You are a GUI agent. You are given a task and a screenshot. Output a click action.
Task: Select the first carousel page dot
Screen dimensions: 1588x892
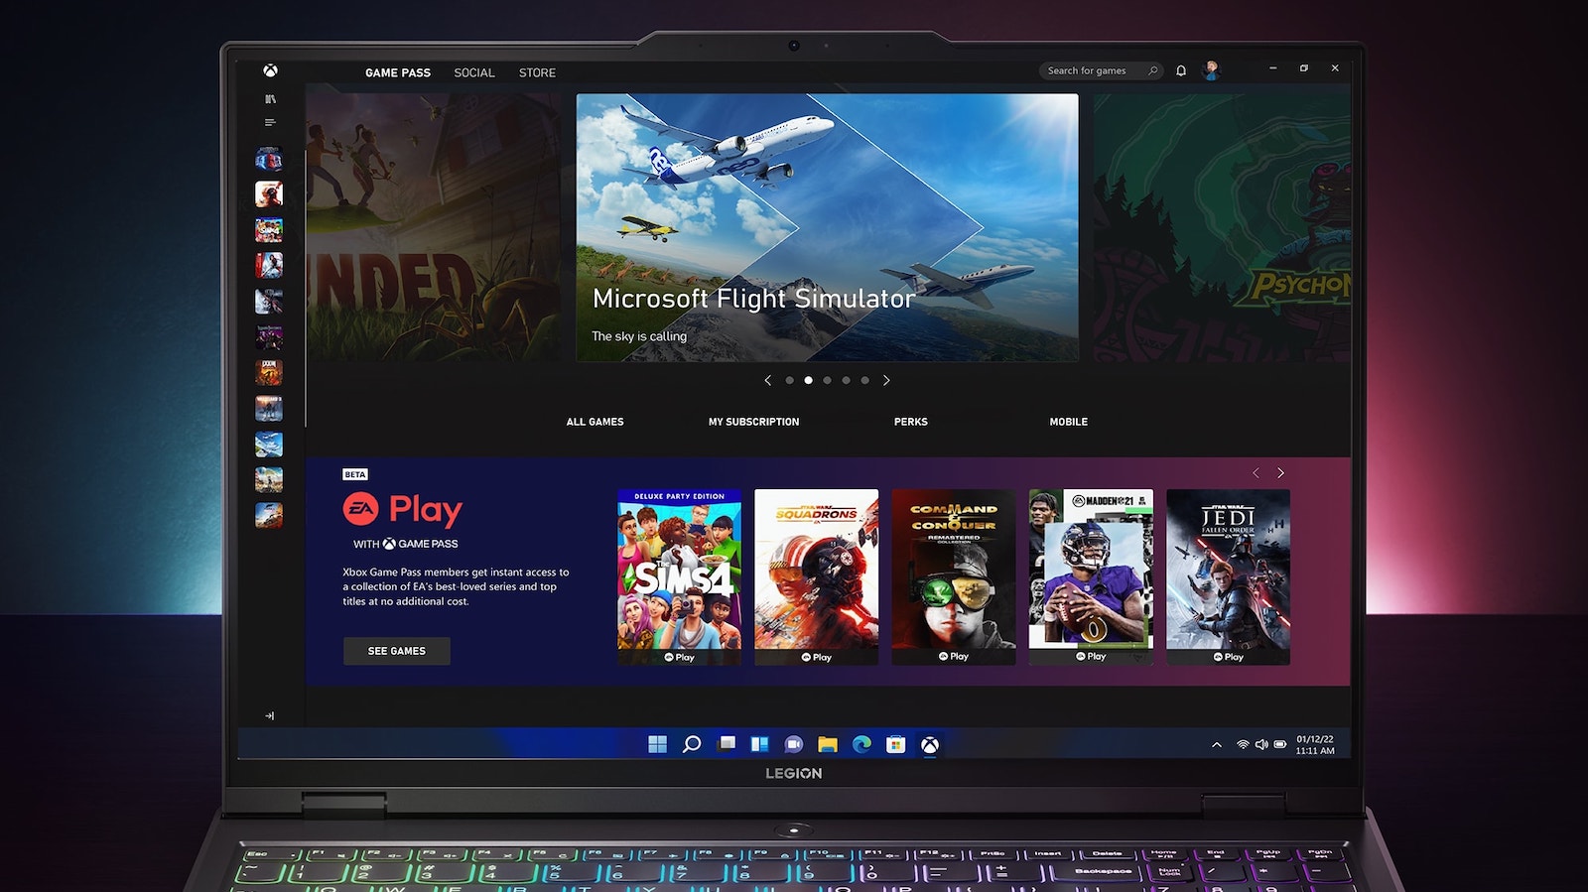click(789, 380)
